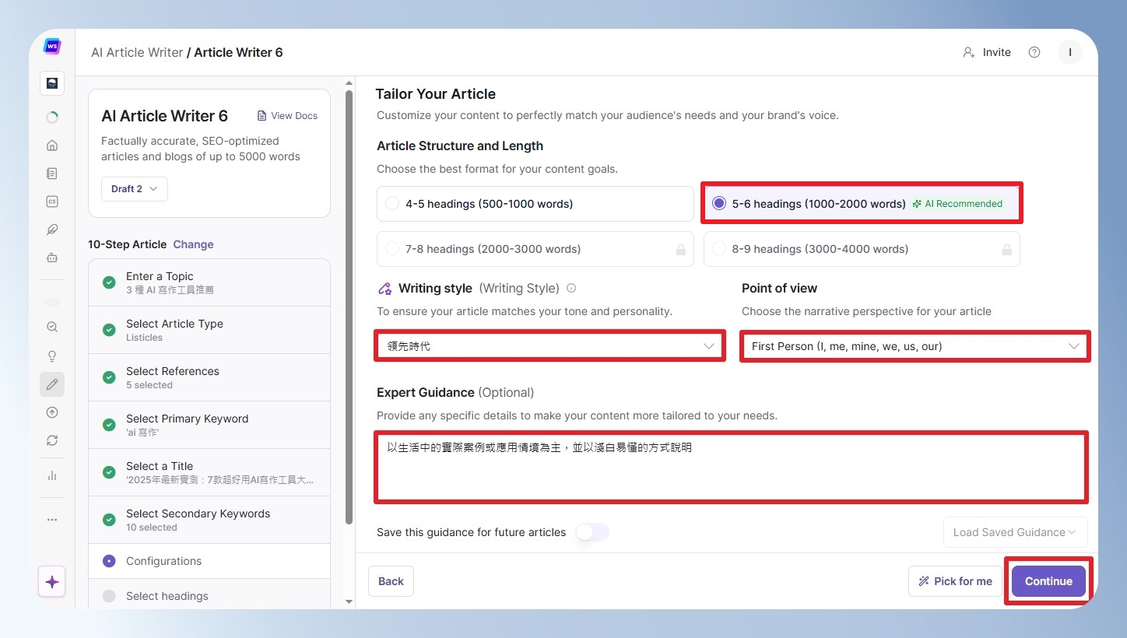Click the Expert Guidance text field
The height and width of the screenshot is (638, 1127).
pyautogui.click(x=732, y=467)
